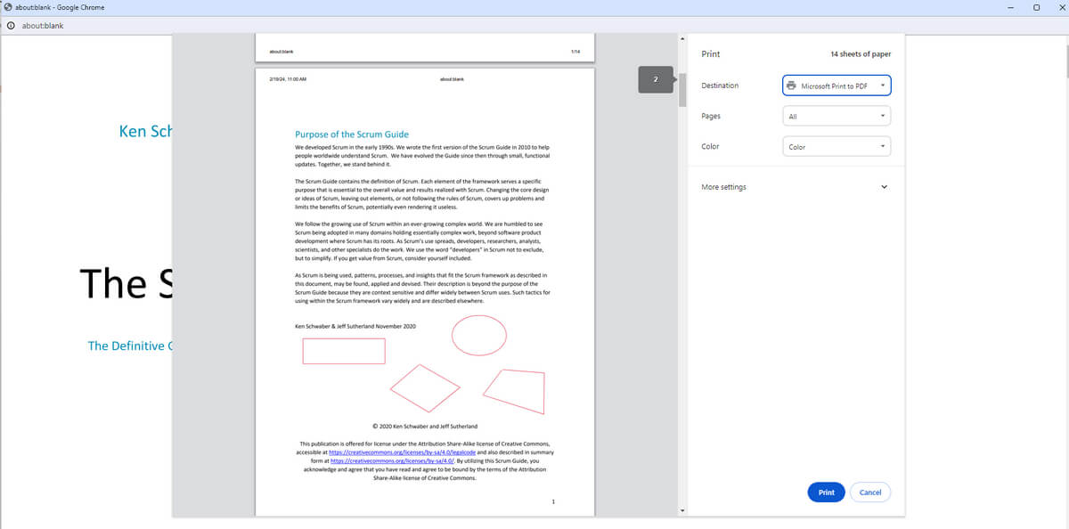Click the page info icon in the address bar
This screenshot has width=1069, height=529.
[10, 26]
